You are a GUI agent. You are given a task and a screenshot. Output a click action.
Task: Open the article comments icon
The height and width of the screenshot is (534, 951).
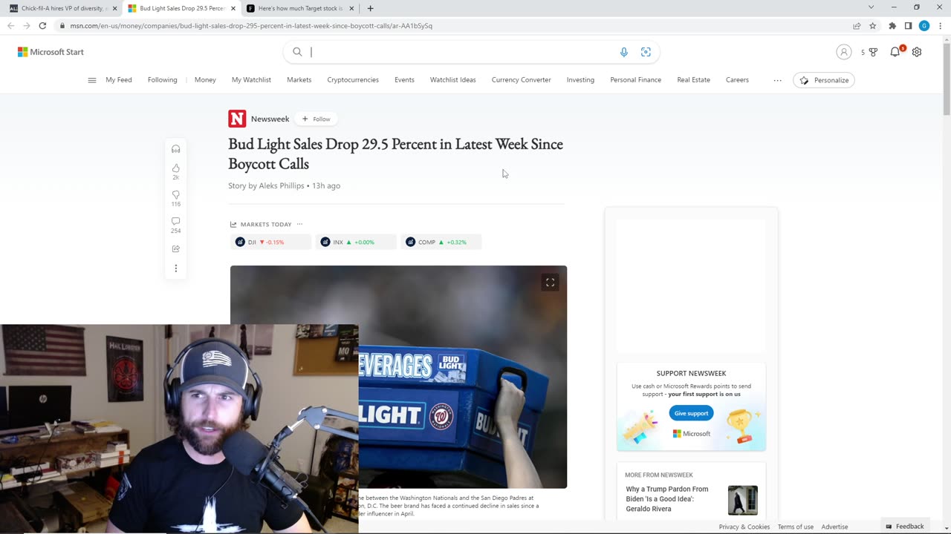(x=176, y=221)
